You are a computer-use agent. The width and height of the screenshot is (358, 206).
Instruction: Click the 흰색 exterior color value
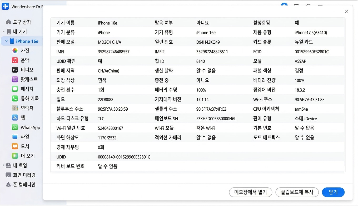point(102,80)
